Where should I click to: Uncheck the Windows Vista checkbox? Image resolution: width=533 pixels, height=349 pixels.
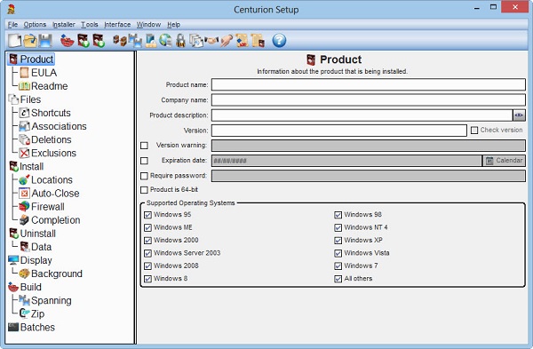(x=338, y=253)
